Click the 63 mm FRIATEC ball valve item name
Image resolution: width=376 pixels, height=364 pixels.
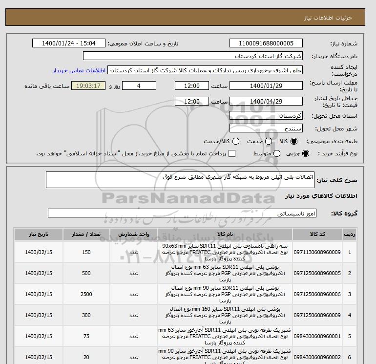(x=225, y=336)
